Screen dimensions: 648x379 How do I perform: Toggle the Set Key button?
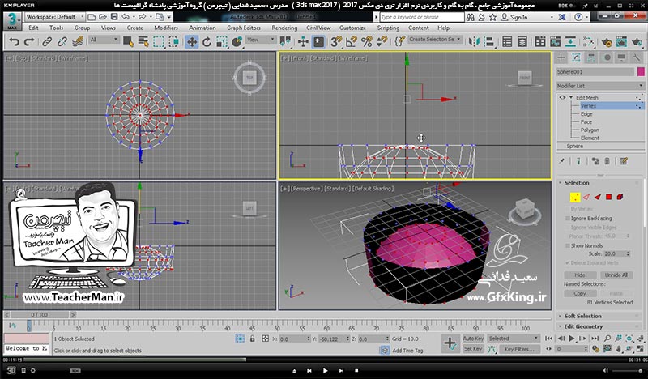click(473, 349)
